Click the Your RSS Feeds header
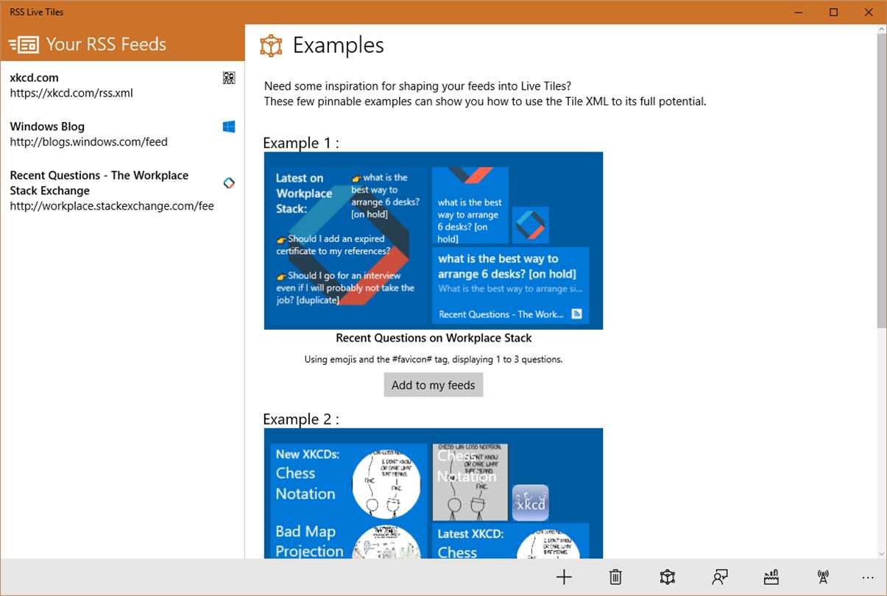Image resolution: width=887 pixels, height=596 pixels. point(106,44)
